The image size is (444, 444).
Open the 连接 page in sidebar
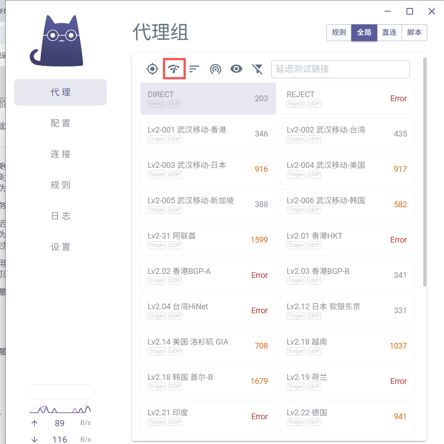pos(61,154)
